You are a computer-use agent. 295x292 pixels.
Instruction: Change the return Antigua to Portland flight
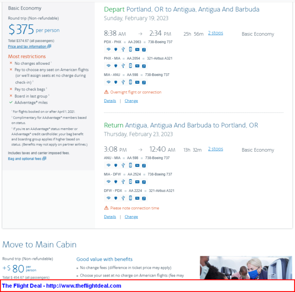click(131, 217)
